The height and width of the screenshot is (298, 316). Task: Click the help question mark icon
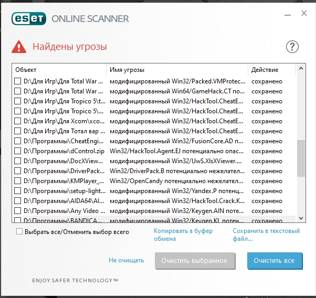[292, 47]
